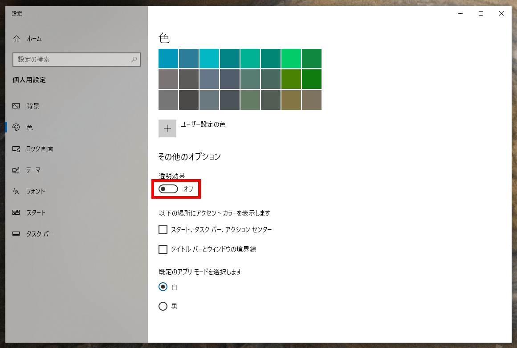Focus the 設定の検索 search field
This screenshot has height=348, width=517.
tap(77, 60)
